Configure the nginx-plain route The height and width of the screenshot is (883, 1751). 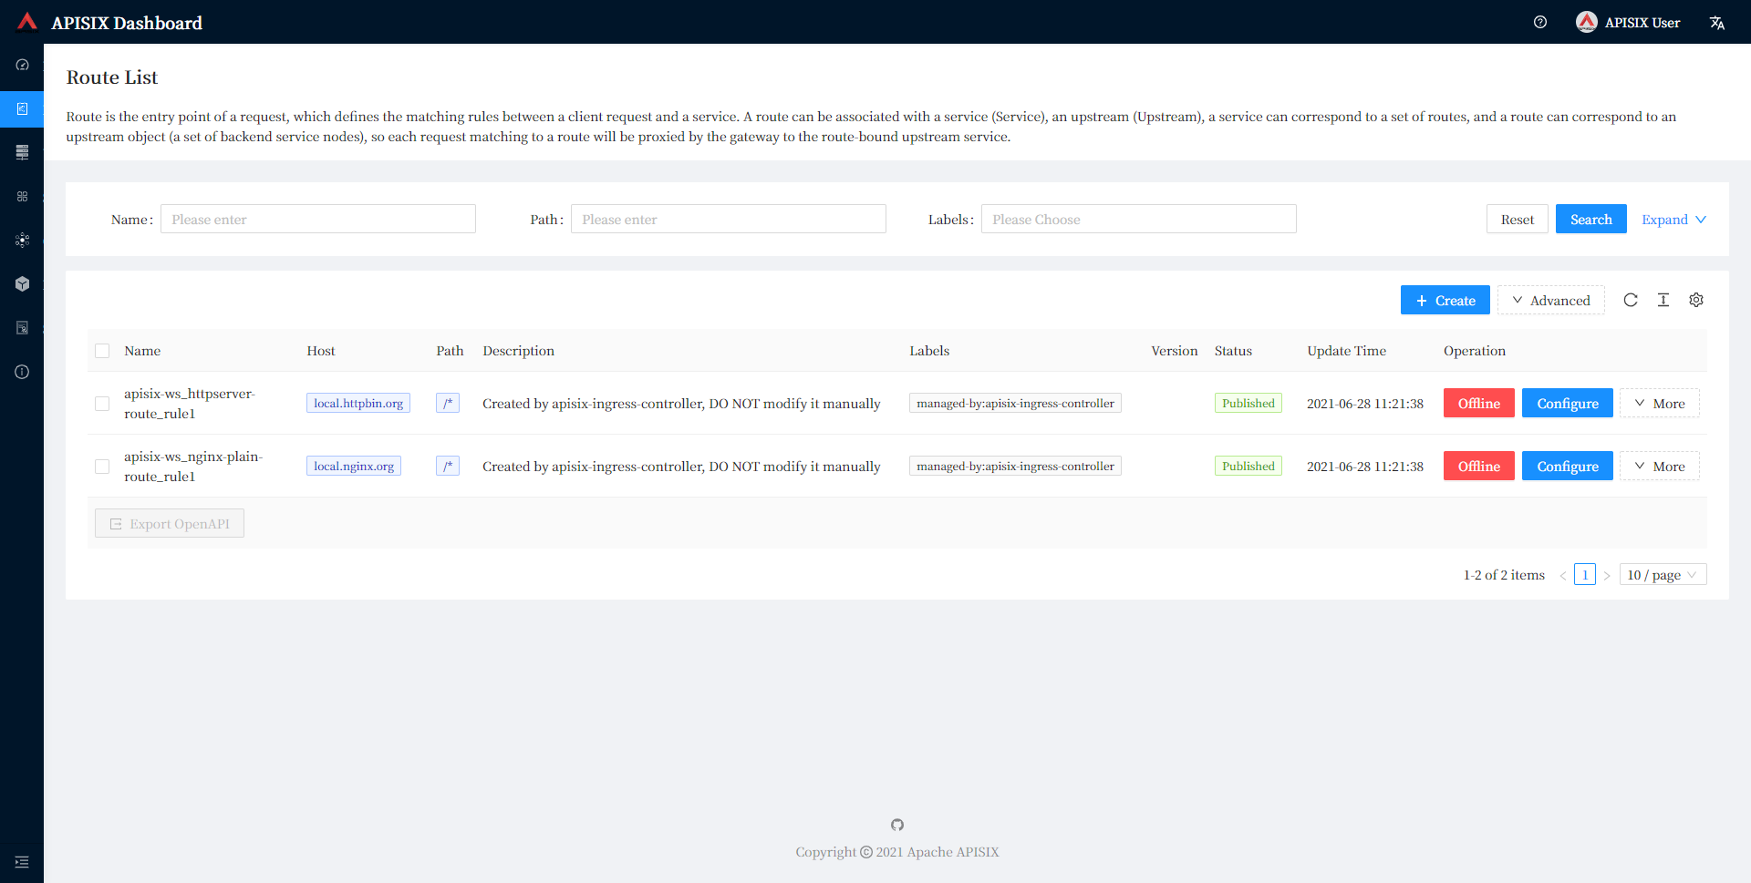tap(1568, 466)
